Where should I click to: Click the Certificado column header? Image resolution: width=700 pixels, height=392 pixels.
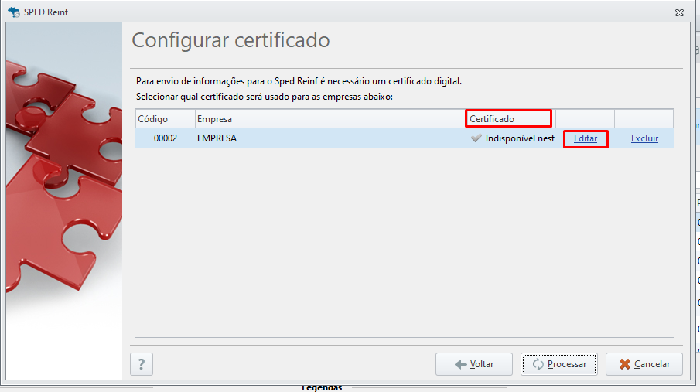[x=510, y=119]
